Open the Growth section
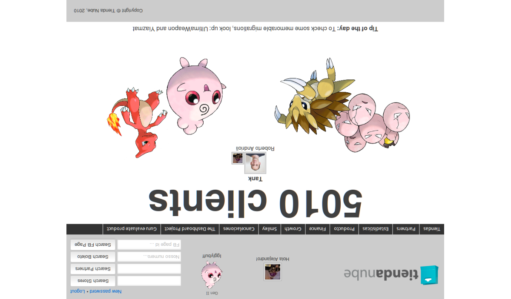 tap(293, 229)
